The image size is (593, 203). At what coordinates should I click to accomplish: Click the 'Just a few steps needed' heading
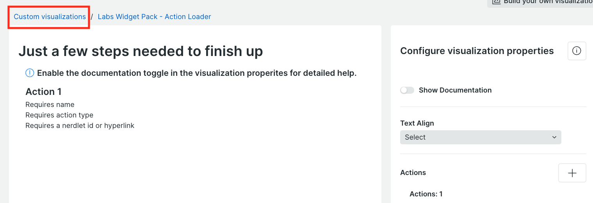tap(141, 51)
